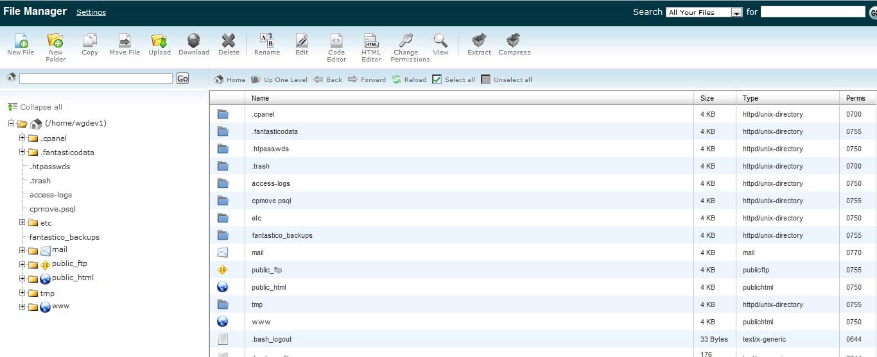Screen dimensions: 877x357
Task: Click Collapse all in tree panel
Action: [35, 107]
